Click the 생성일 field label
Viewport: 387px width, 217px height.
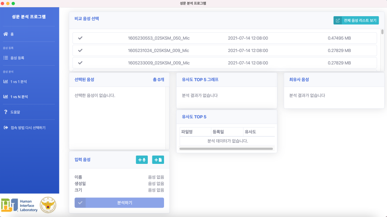click(80, 183)
